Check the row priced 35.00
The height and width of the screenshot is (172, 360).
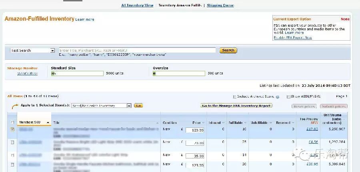point(12,155)
